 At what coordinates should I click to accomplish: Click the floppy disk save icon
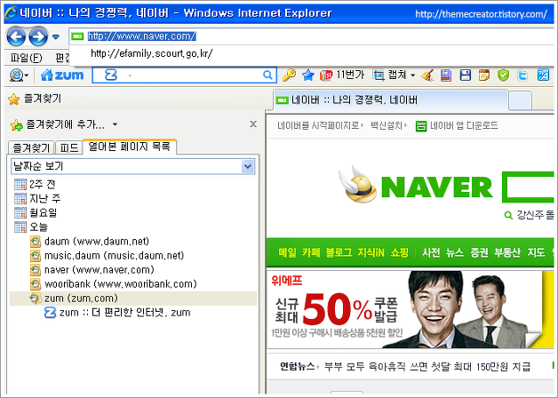(465, 75)
